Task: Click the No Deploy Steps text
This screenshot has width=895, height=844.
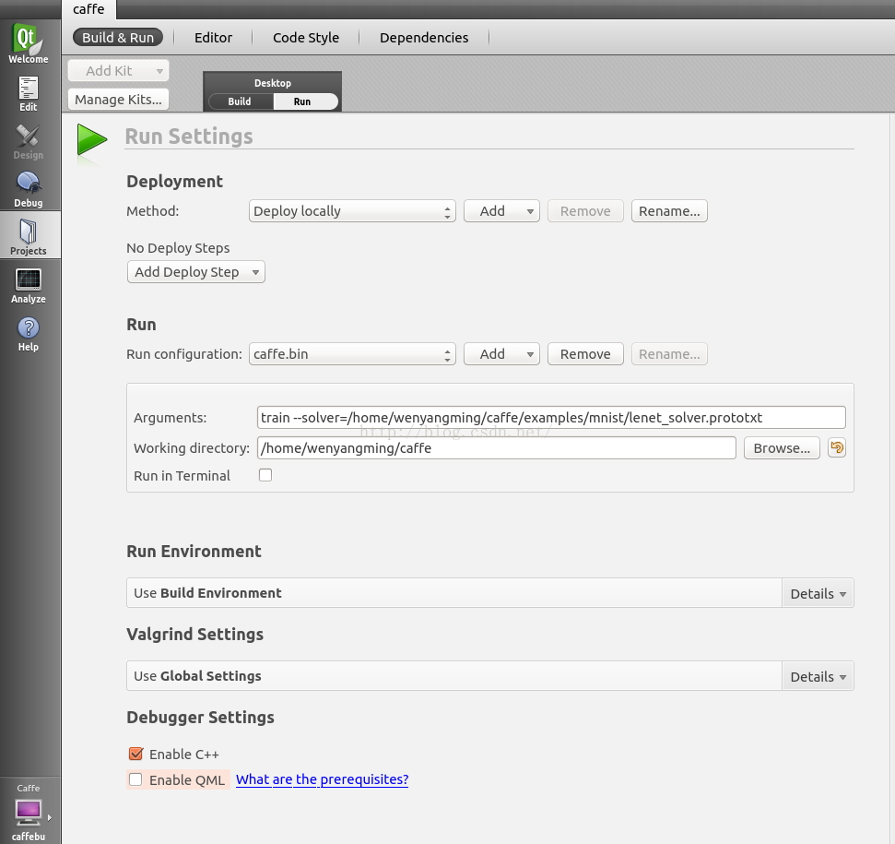Action: [x=178, y=248]
